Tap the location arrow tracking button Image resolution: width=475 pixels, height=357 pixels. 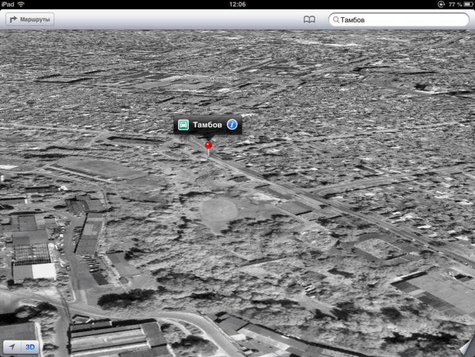click(12, 347)
